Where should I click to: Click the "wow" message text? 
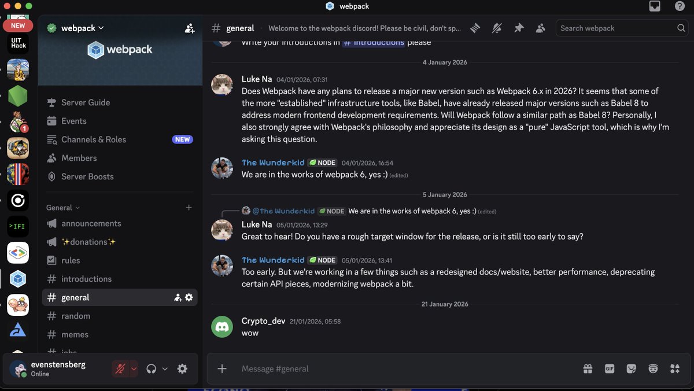coord(250,333)
